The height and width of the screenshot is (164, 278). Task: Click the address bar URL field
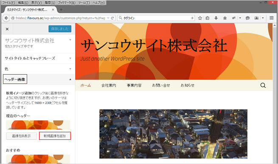pyautogui.click(x=60, y=18)
